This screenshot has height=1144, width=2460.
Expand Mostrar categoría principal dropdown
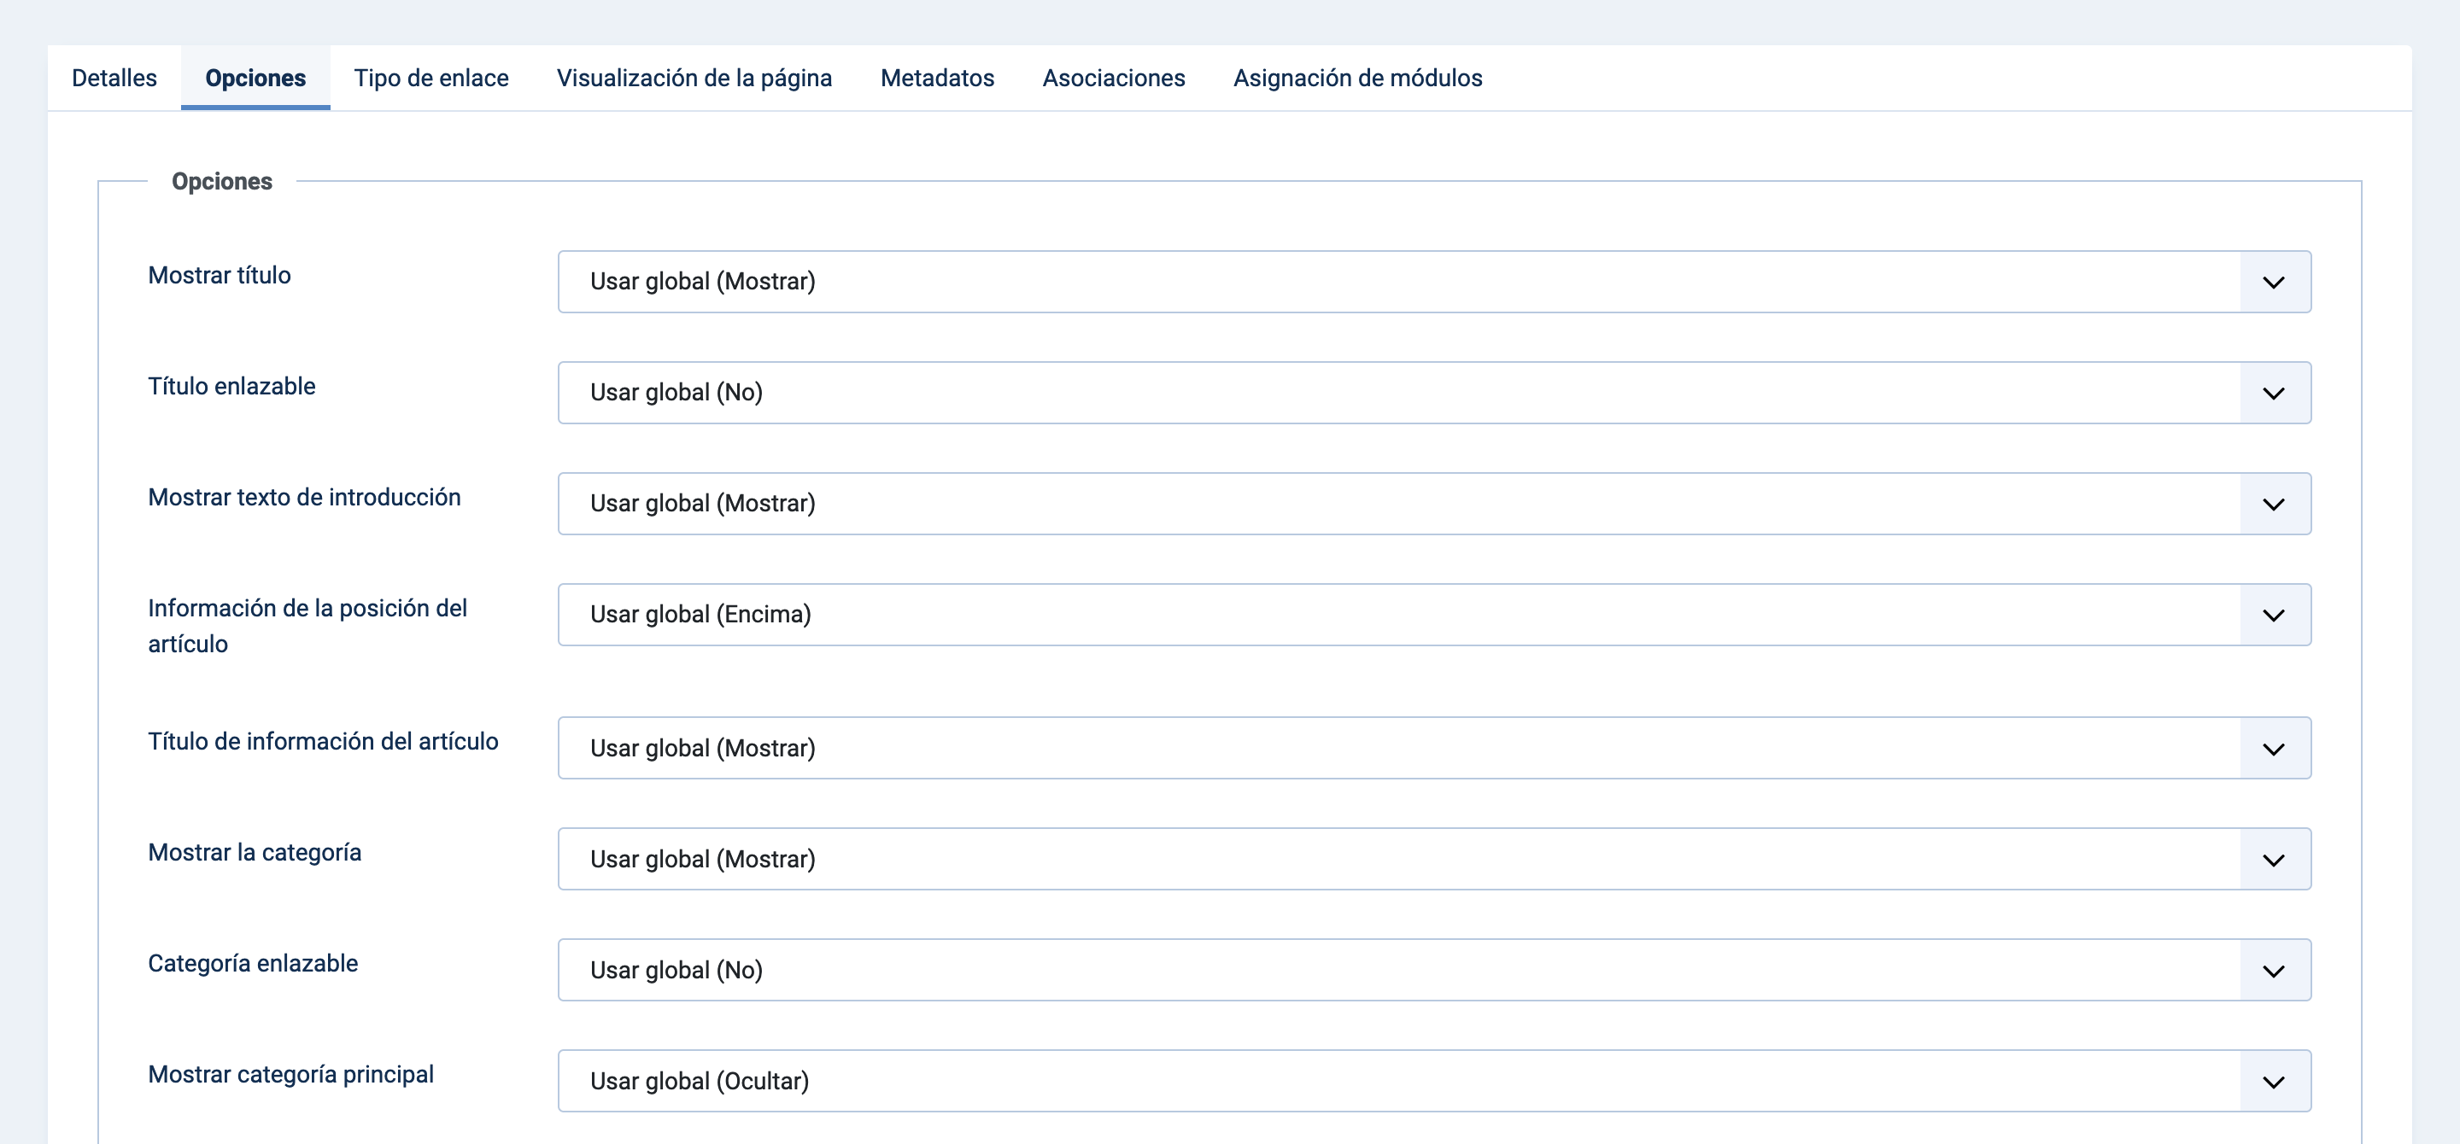point(1434,1081)
